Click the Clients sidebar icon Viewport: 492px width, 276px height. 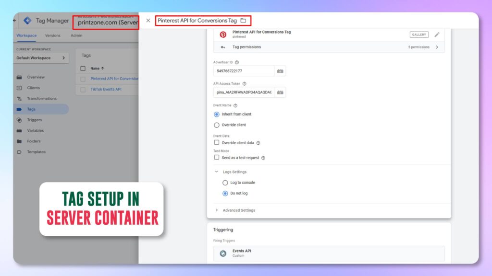(19, 88)
